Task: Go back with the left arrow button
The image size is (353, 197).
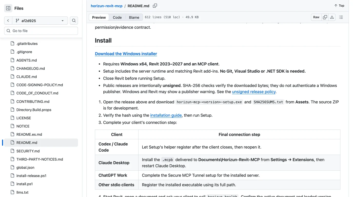Action: [8, 21]
